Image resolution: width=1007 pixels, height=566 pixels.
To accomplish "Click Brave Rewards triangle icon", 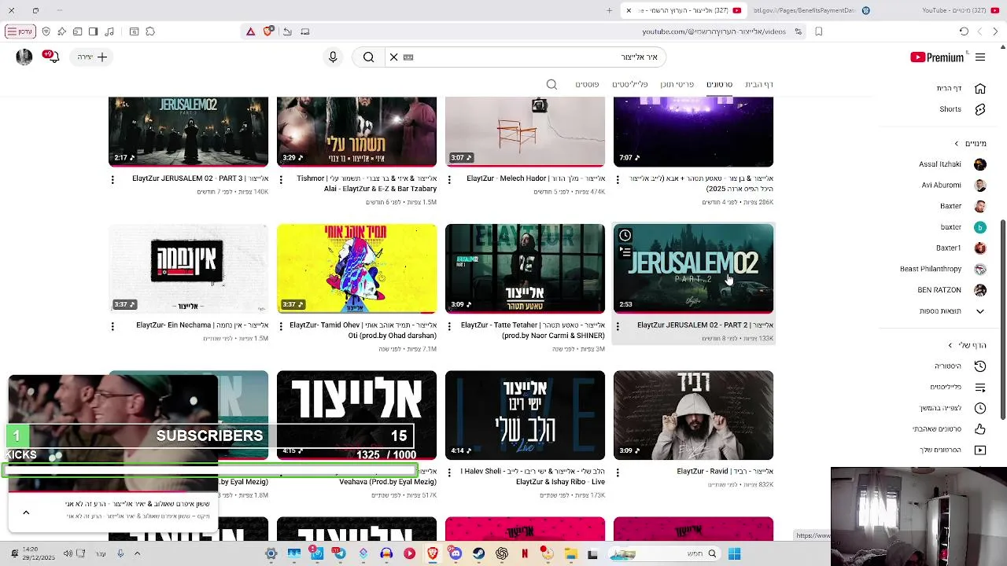I will (x=250, y=31).
